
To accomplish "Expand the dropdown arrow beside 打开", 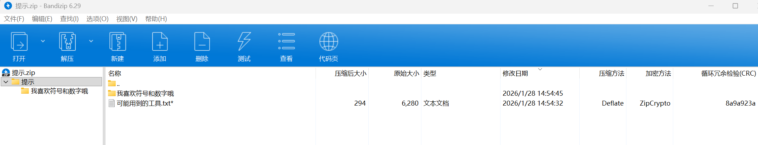I will point(43,41).
